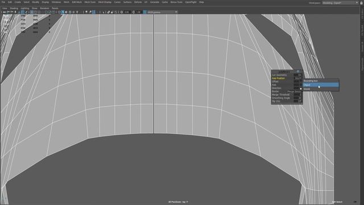Toggle the color management icon beside sRGB gamma
The height and width of the screenshot is (205, 364).
[x=144, y=12]
